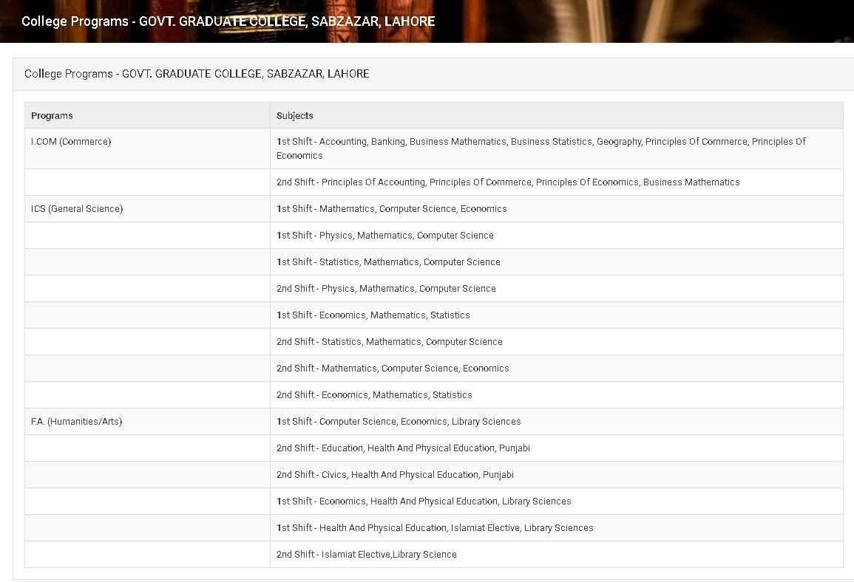Select the Programs column header
This screenshot has height=582, width=854.
pyautogui.click(x=52, y=116)
